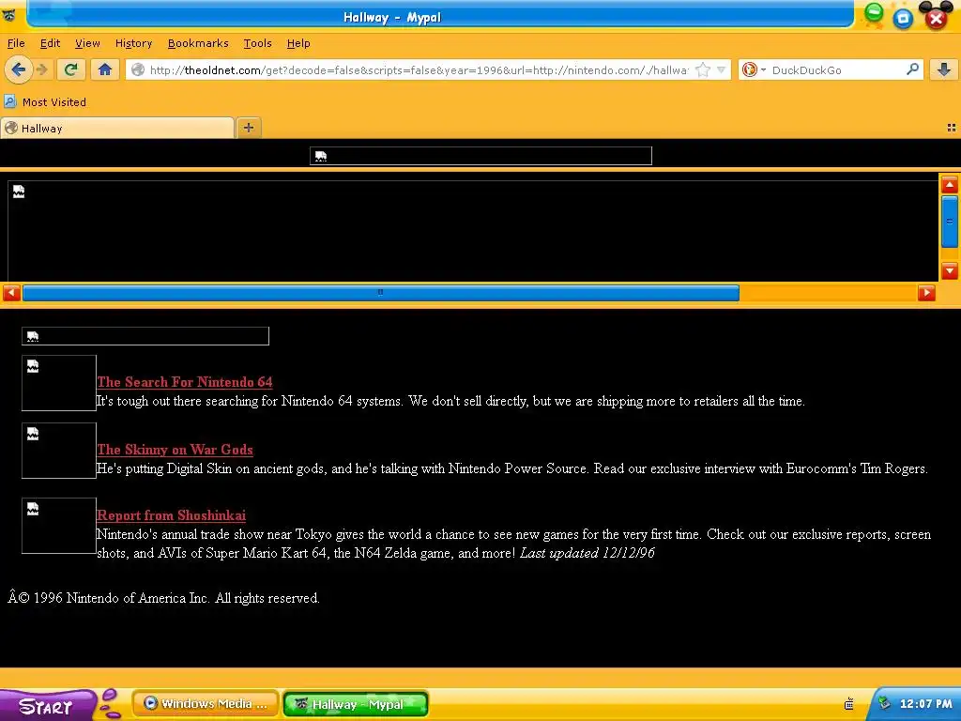The height and width of the screenshot is (721, 961).
Task: Click the frame's scroll up arrow
Action: [x=950, y=185]
